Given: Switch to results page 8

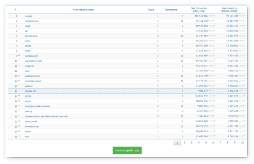Looking at the screenshot, I should click(227, 142).
